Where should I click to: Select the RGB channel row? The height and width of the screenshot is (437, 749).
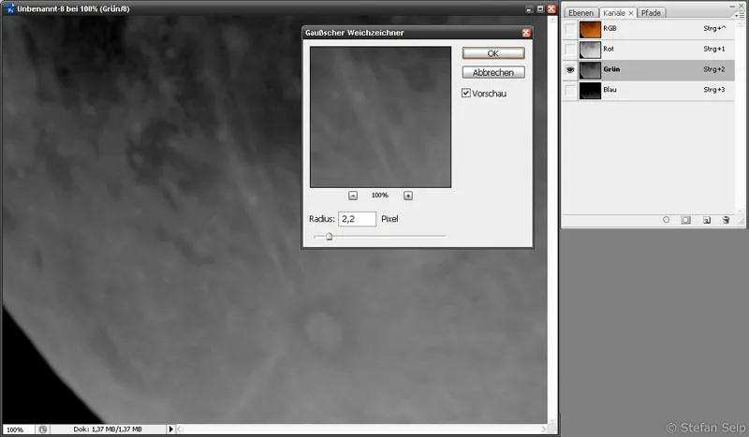click(648, 29)
